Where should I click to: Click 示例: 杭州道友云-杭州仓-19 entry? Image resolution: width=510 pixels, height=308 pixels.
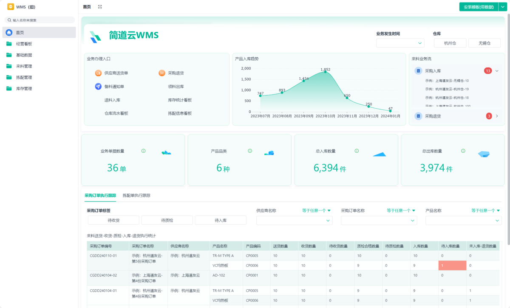447,89
